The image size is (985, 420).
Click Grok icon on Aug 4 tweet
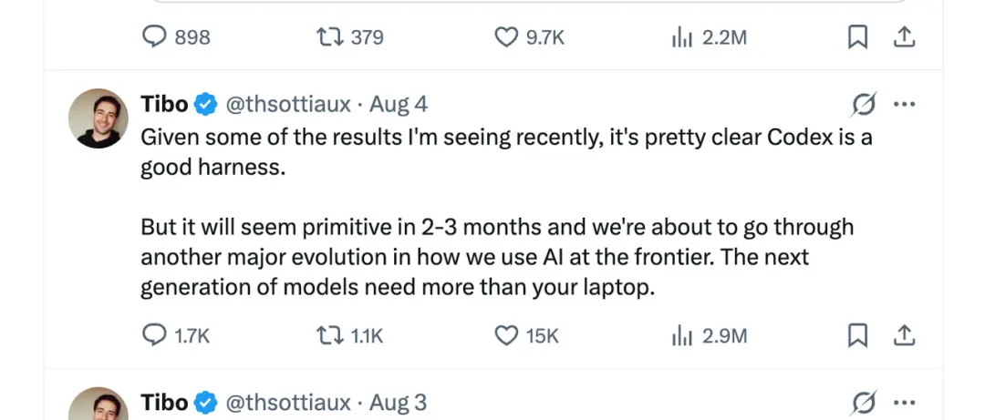pos(864,104)
